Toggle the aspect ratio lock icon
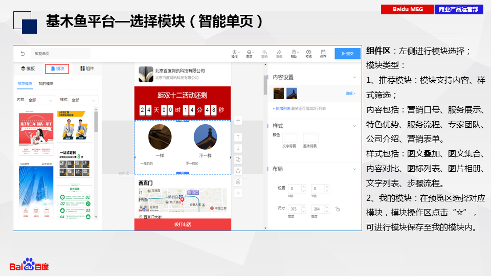Image resolution: width=491 pixels, height=276 pixels. click(338, 209)
